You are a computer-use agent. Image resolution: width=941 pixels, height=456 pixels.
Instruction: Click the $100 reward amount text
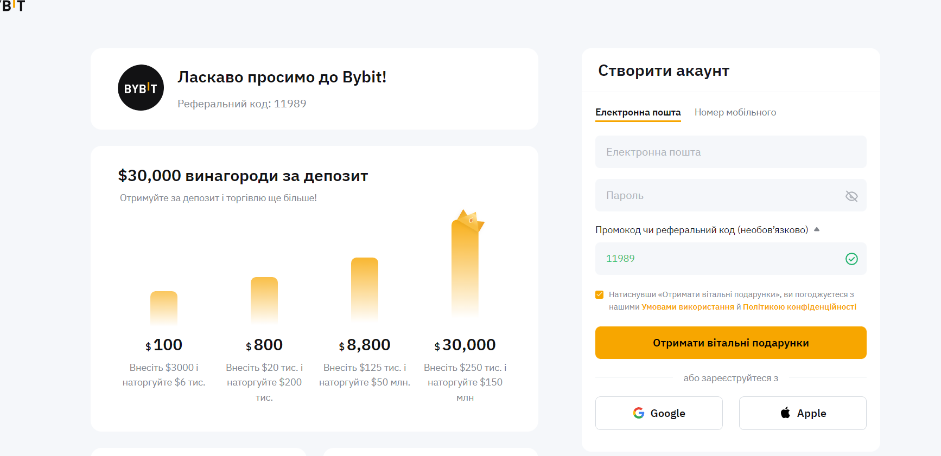coord(164,345)
